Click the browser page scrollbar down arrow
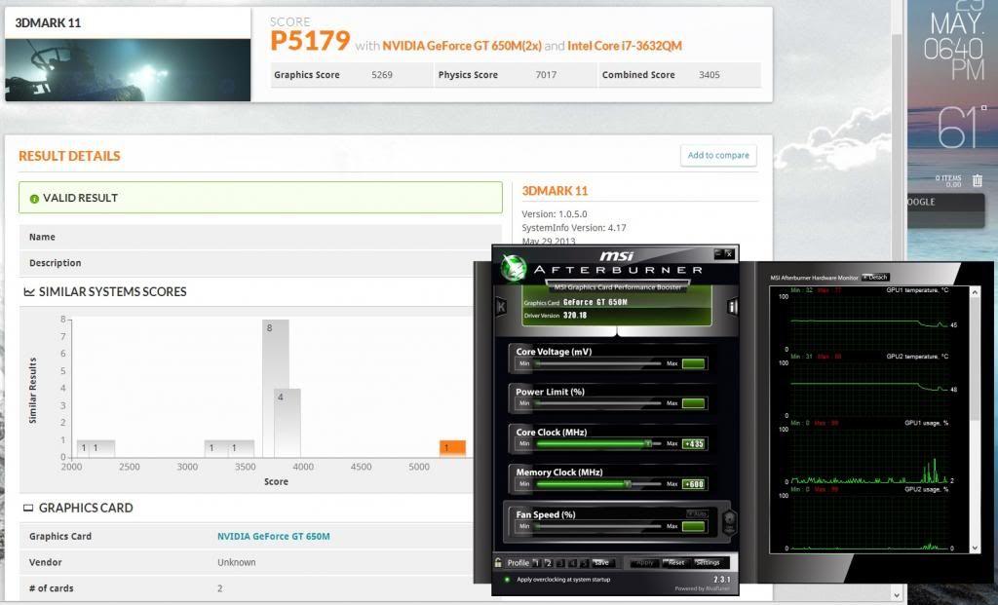Viewport: 998px width, 605px height. 897,595
